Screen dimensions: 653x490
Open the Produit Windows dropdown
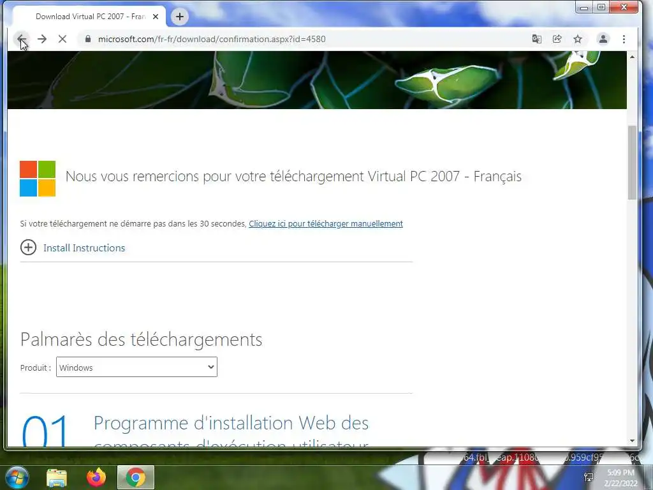tap(136, 367)
